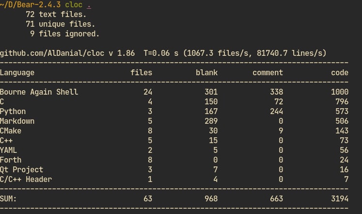Click the 'comment' column header
The width and height of the screenshot is (362, 214).
(268, 73)
